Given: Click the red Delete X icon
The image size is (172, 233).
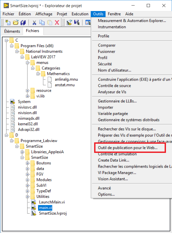Looking at the screenshot, I should point(57,23).
